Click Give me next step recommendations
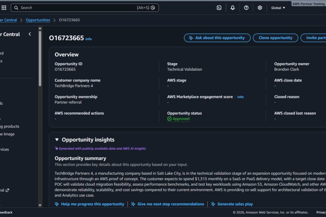Viewport: 326px width, 217px height. tap(171, 204)
